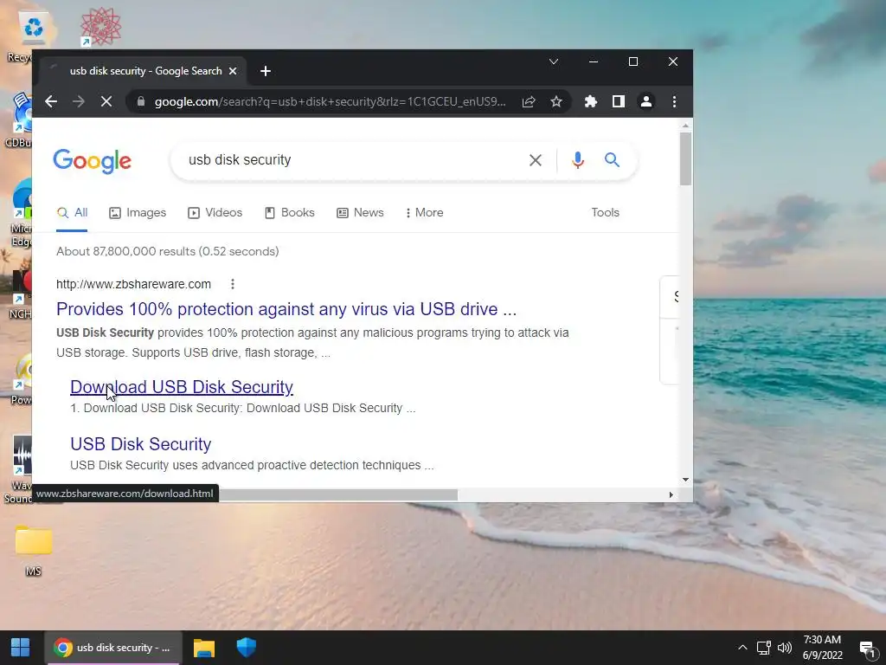Open the USB Disk Security sitelink
Screen dimensions: 886x665
point(141,444)
